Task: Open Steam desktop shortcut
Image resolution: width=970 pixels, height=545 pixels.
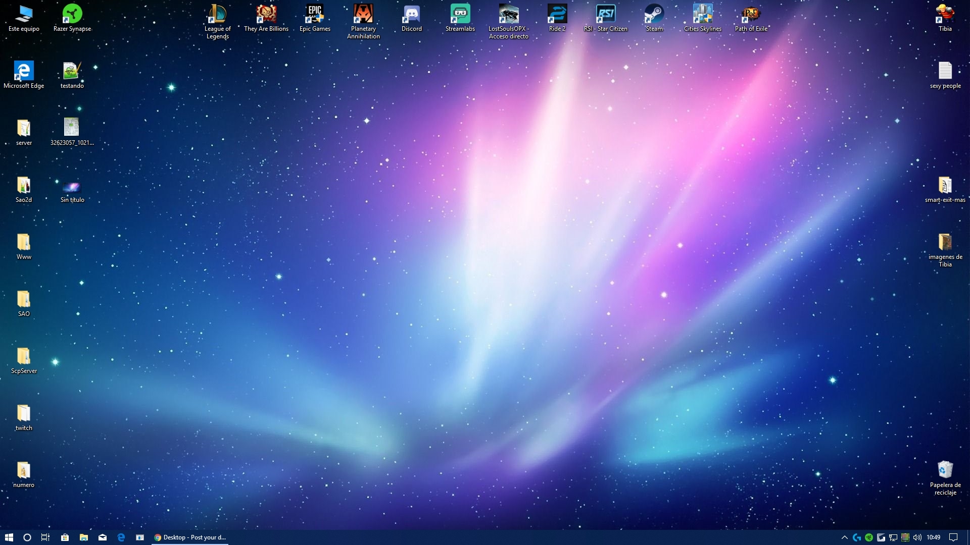Action: click(x=654, y=18)
